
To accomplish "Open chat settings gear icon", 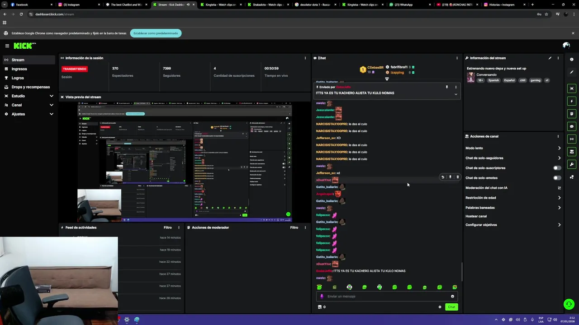I will click(x=440, y=307).
